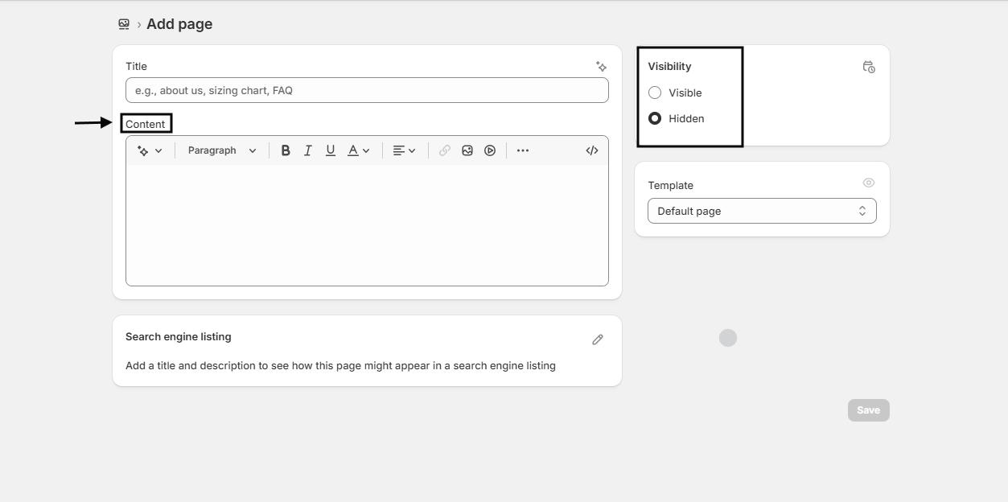Apply Italic formatting in the editor
The image size is (1008, 502).
[307, 150]
